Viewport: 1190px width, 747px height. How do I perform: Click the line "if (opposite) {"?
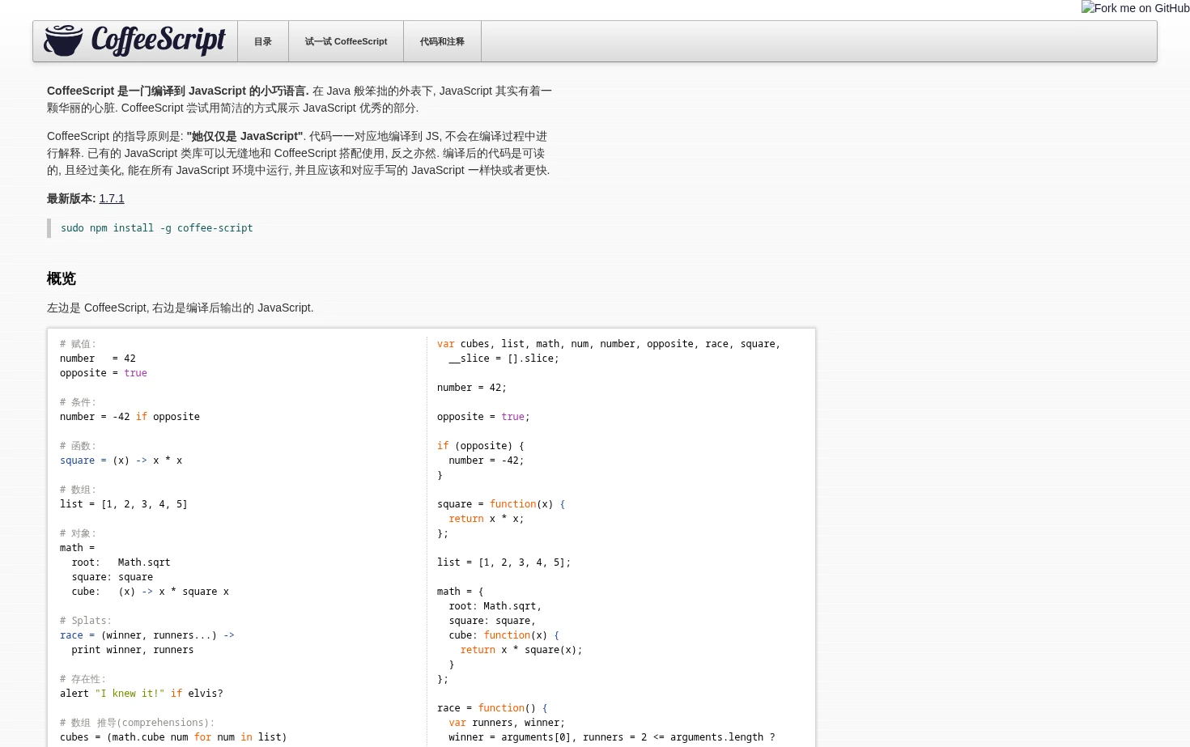pos(481,446)
